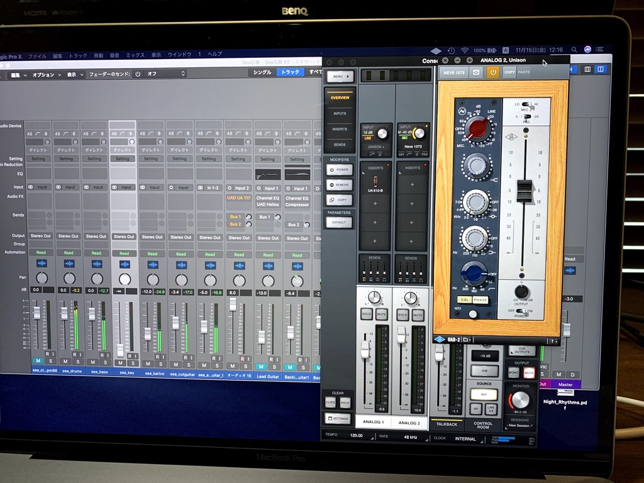Click the Monitor level knob
644x483 pixels.
[520, 399]
